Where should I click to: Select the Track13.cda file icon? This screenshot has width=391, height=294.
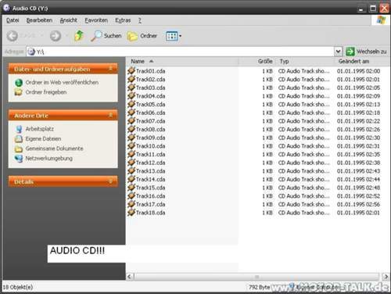coord(131,170)
